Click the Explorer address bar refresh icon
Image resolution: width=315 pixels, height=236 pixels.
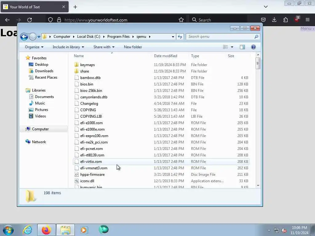pos(180,37)
